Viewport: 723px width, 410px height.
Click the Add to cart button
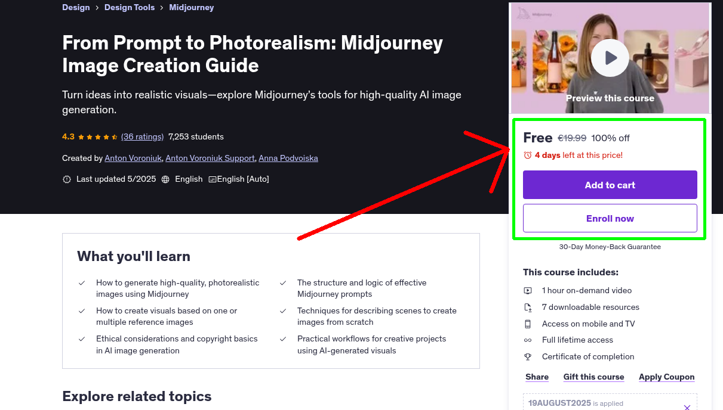click(x=610, y=185)
